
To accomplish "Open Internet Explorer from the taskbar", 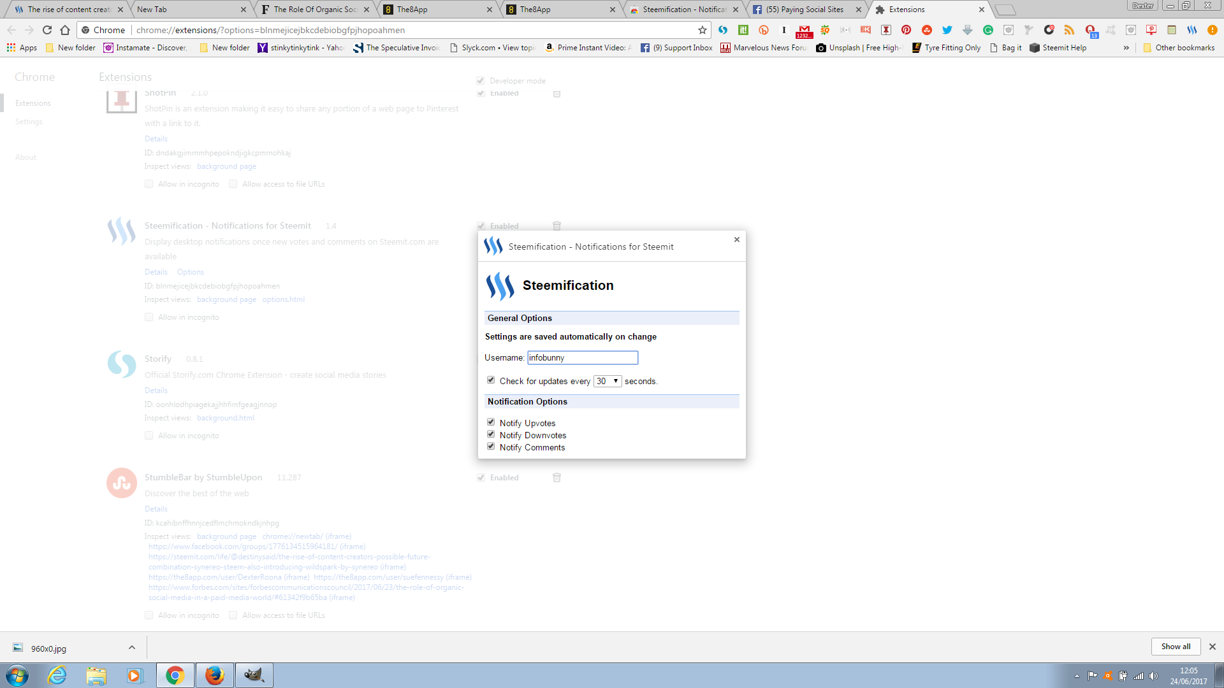I will (x=57, y=675).
